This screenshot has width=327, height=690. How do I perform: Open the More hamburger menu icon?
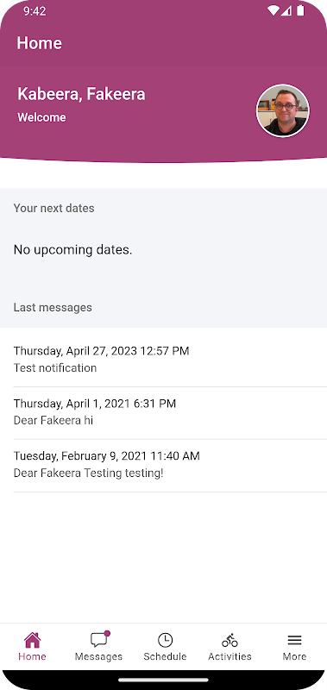coord(294,640)
